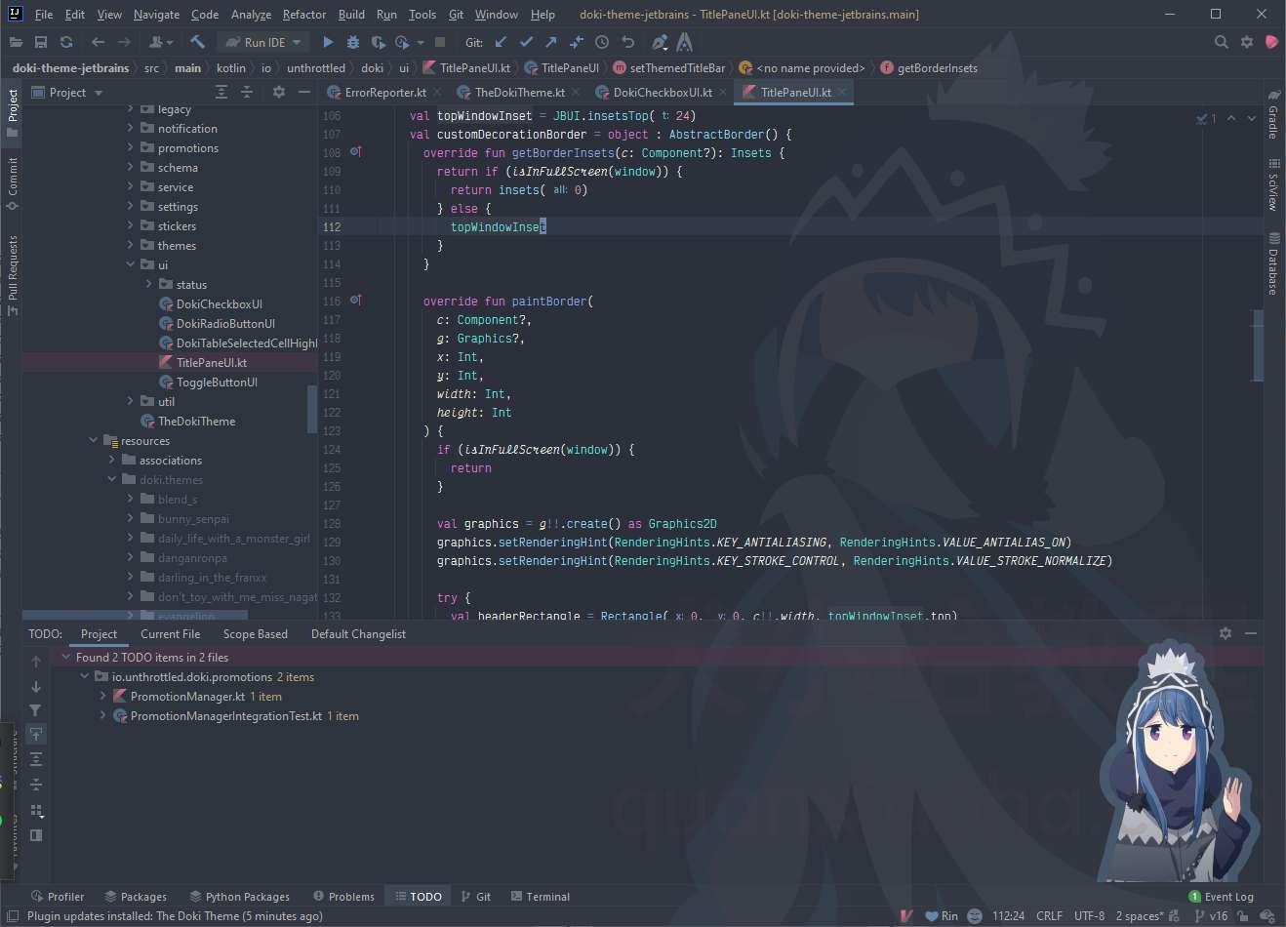
Task: Click the TODO filter funnel icon
Action: click(x=36, y=710)
